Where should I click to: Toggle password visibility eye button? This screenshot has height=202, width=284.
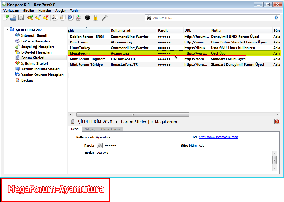(x=100, y=145)
